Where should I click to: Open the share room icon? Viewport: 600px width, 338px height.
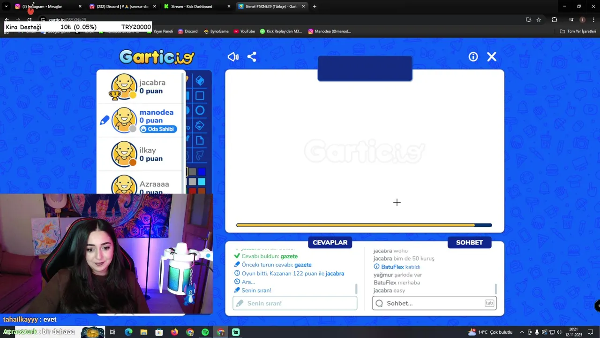coord(252,57)
